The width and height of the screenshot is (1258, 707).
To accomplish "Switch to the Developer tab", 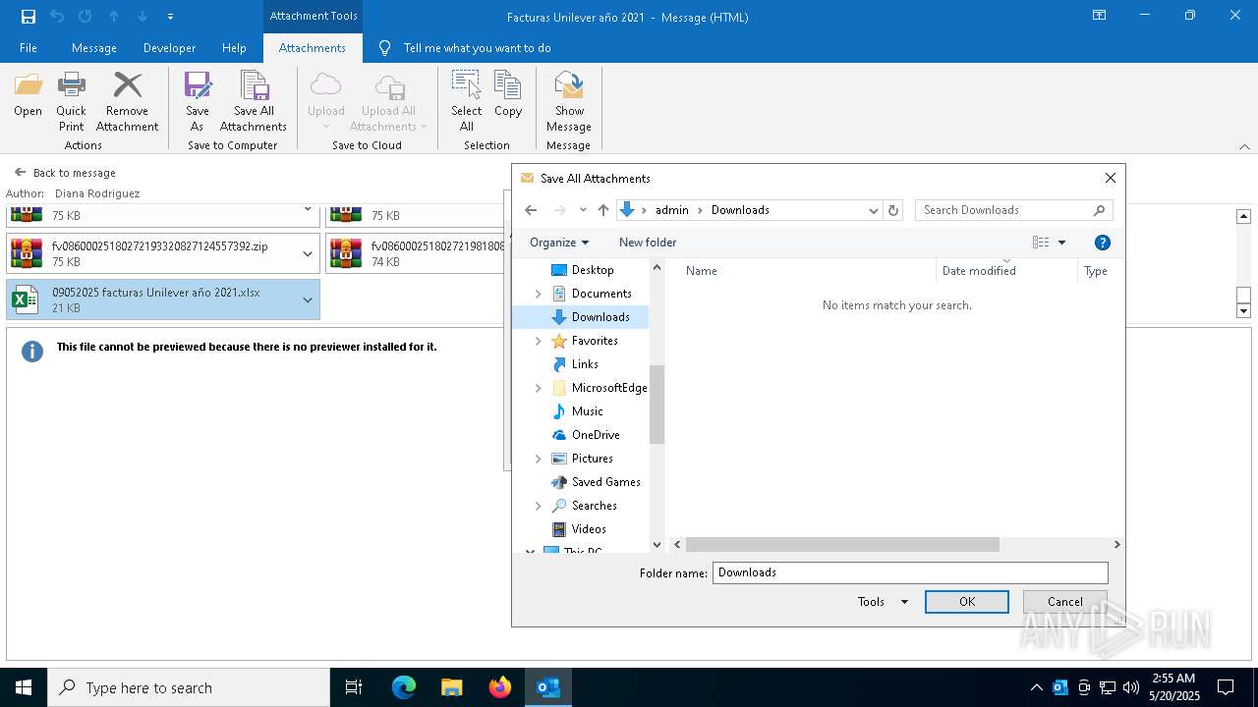I will coord(169,48).
